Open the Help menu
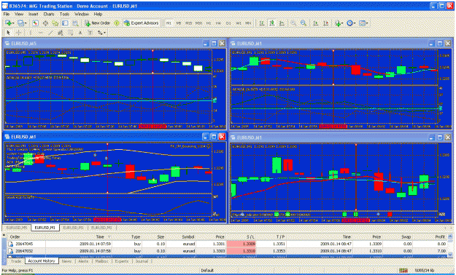 98,14
